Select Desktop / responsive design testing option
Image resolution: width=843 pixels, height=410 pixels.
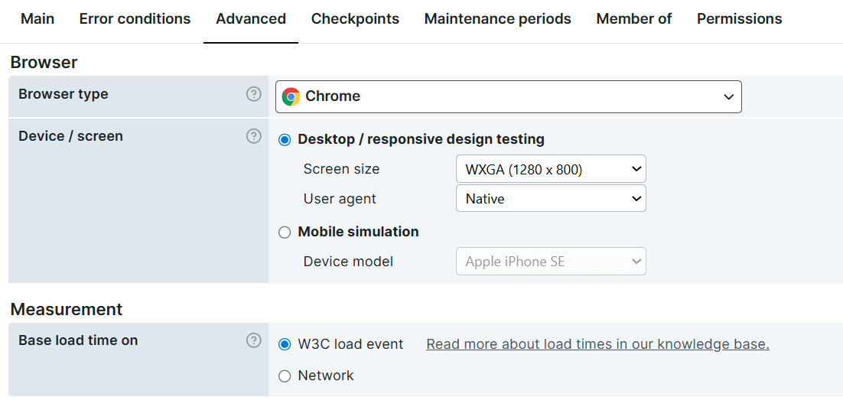[285, 140]
